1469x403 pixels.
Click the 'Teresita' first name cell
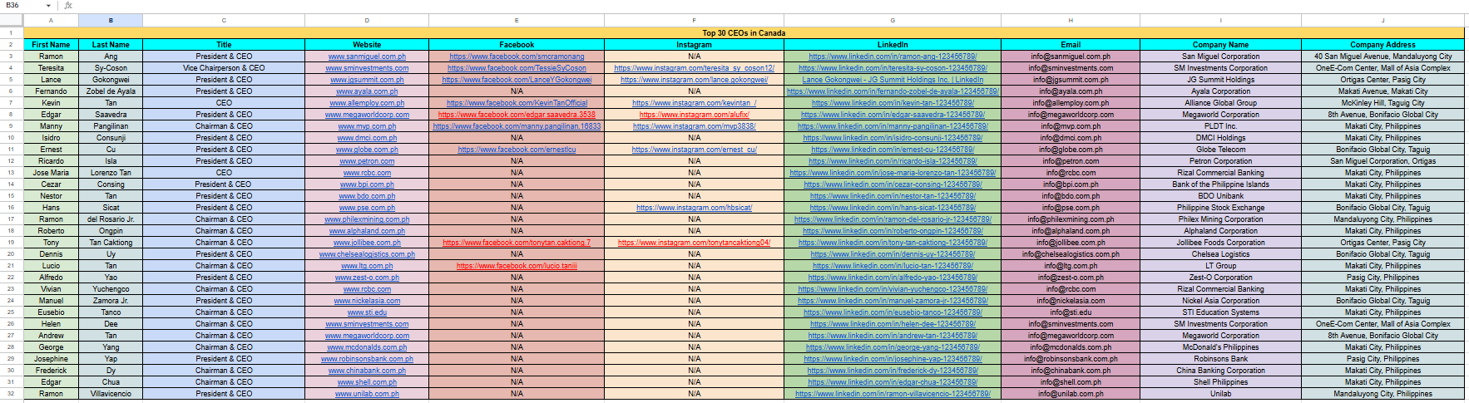[51, 68]
